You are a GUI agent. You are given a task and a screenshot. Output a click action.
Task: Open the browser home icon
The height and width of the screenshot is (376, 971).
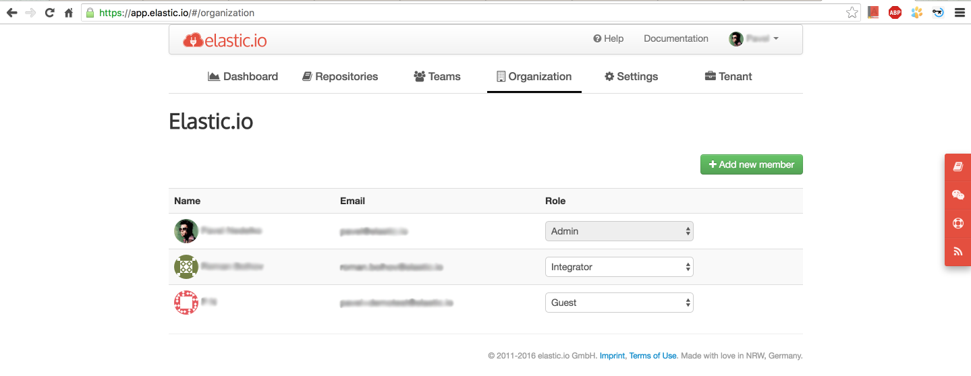point(68,12)
